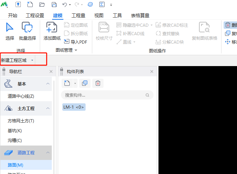Select 方格网土方(T) in navigation list

21,121
